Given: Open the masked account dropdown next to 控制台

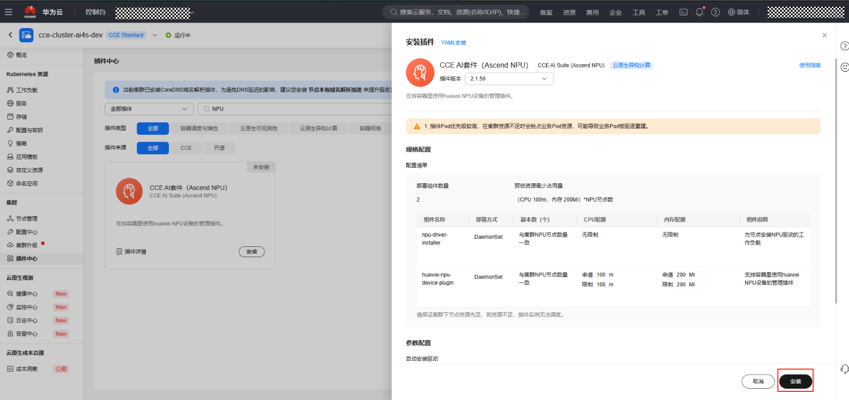Looking at the screenshot, I should [x=154, y=12].
